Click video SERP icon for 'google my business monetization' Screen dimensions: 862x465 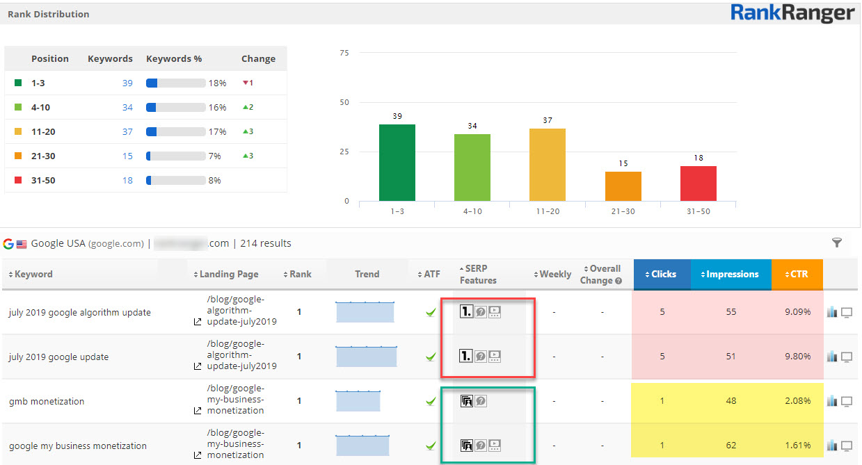click(x=495, y=445)
